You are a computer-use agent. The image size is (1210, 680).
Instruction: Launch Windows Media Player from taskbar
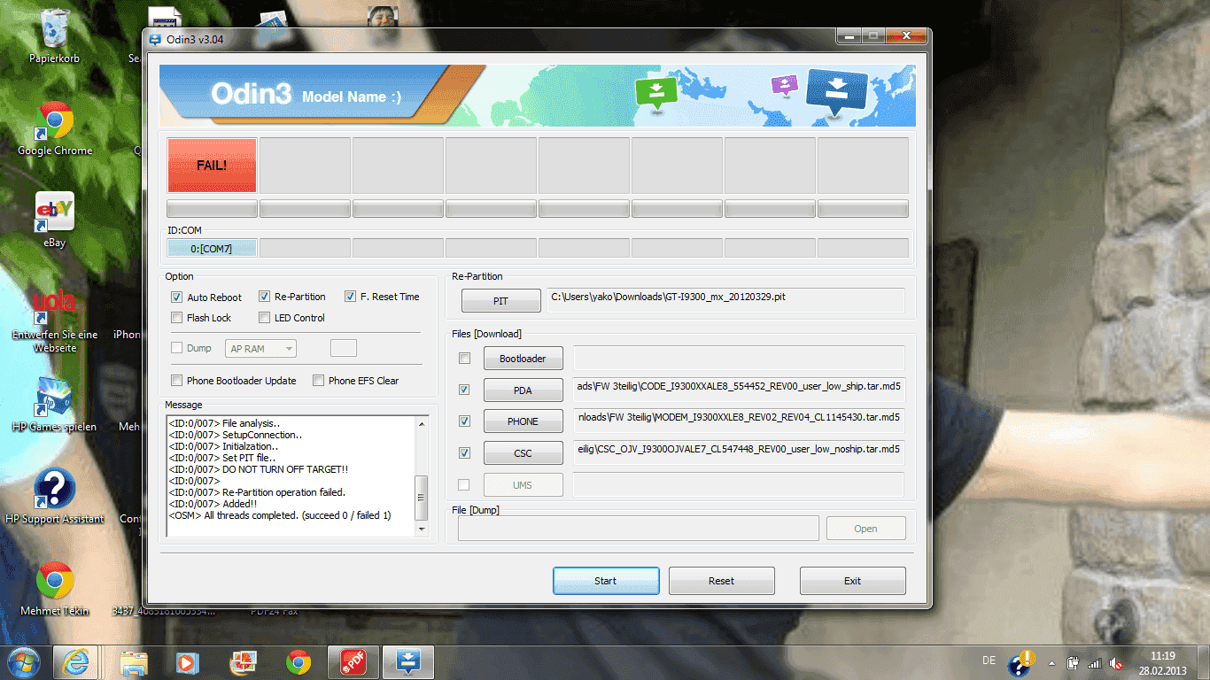[187, 661]
